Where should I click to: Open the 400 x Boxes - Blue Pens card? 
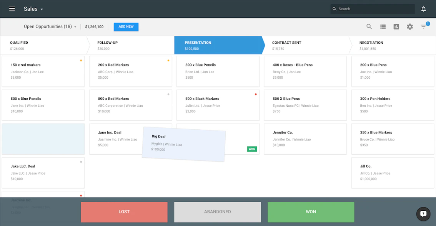pos(305,71)
